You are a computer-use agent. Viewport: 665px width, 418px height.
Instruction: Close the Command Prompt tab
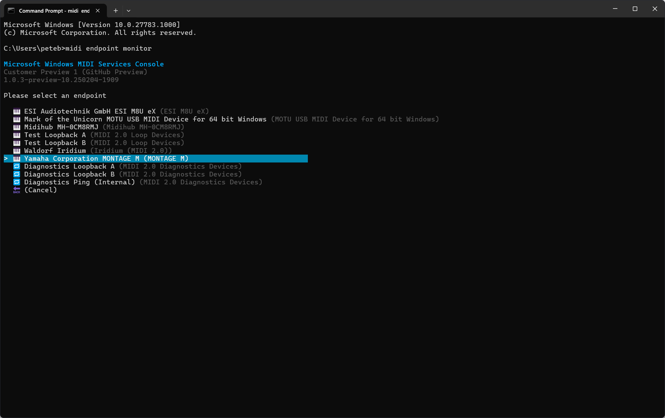(x=98, y=11)
